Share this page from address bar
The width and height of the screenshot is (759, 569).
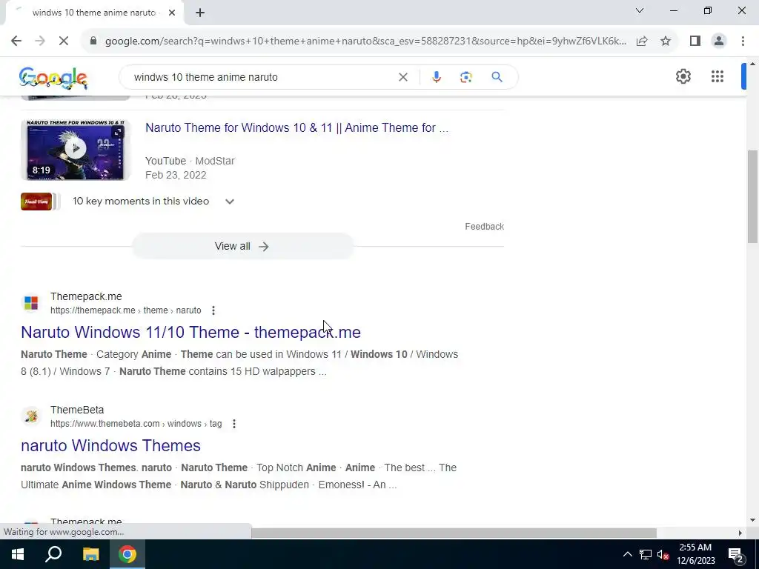pyautogui.click(x=642, y=41)
